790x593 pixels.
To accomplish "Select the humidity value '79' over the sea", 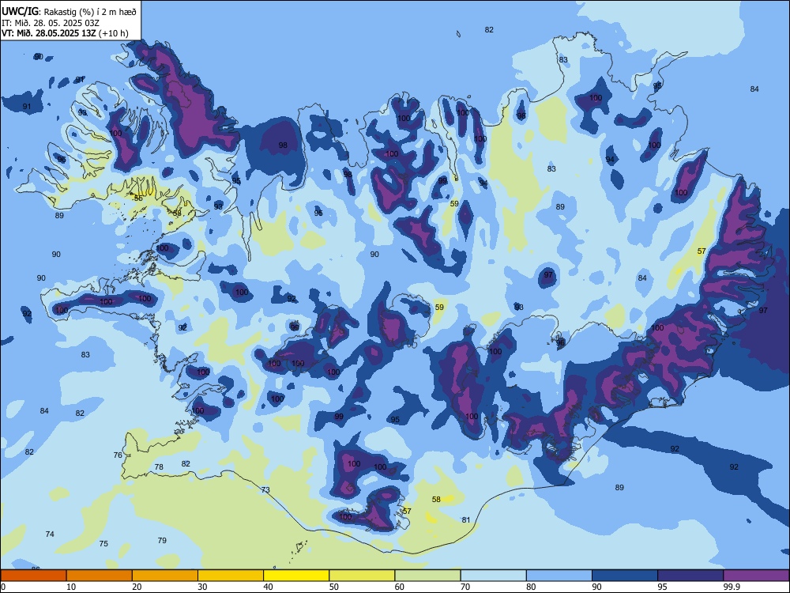I will tap(162, 541).
